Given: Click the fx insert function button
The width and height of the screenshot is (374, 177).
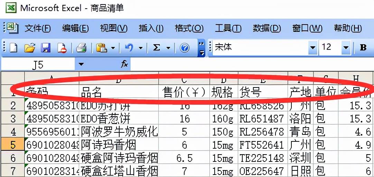Looking at the screenshot, I should tap(124, 64).
